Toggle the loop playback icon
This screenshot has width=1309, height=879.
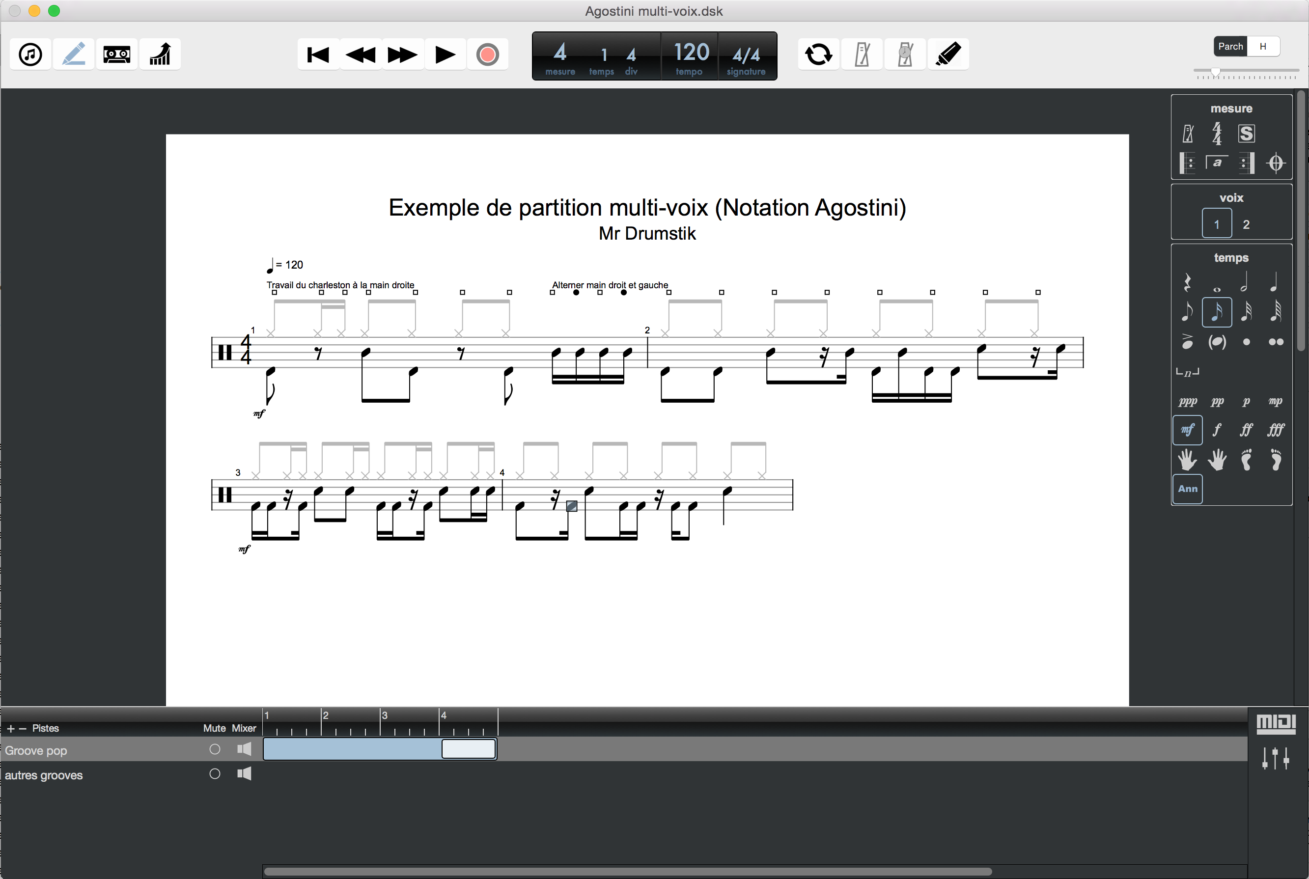tap(818, 55)
